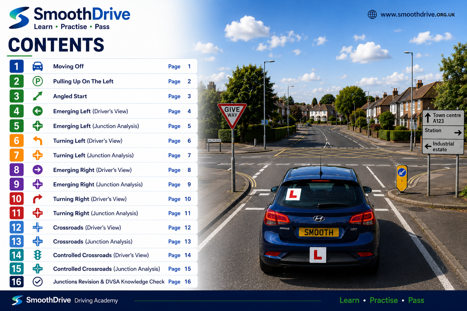Click the Town centre A123 direction sign
Screen dimensions: 467x311
[x=443, y=118]
